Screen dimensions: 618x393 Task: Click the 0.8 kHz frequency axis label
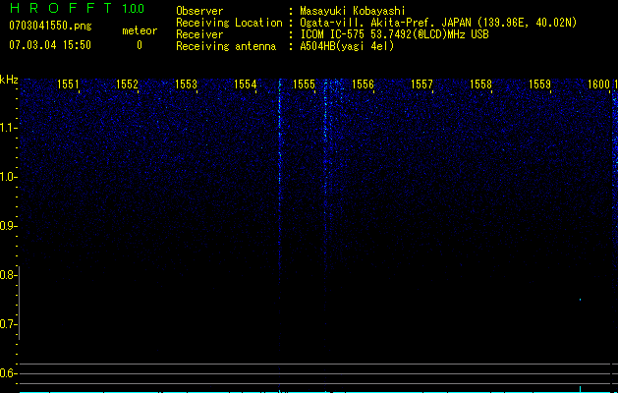(8, 275)
